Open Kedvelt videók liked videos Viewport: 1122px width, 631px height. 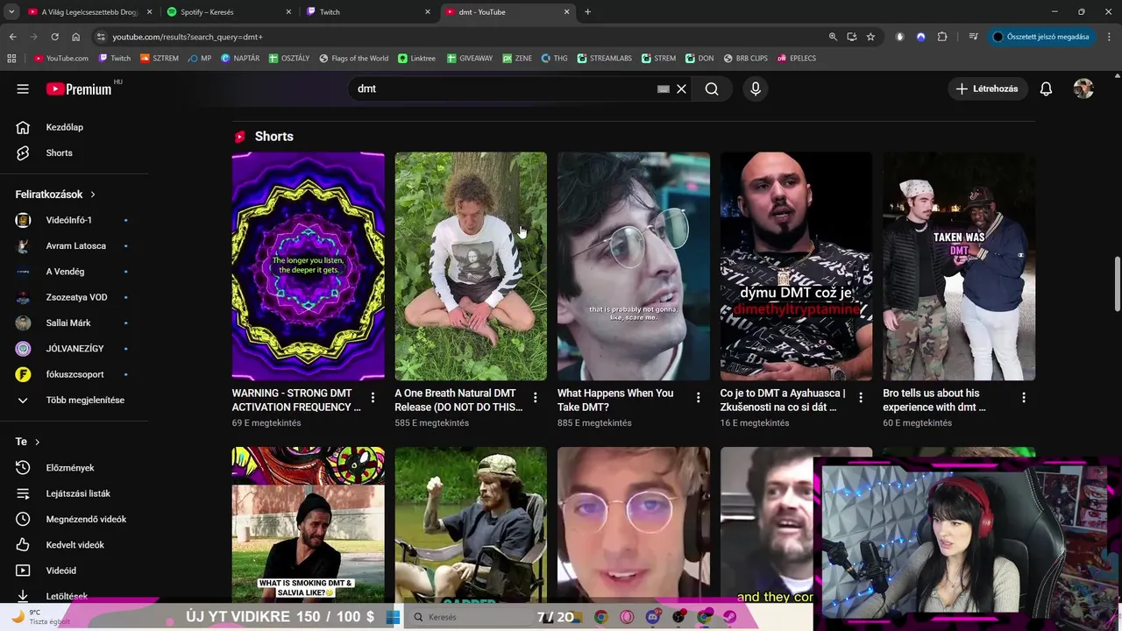[x=74, y=545]
